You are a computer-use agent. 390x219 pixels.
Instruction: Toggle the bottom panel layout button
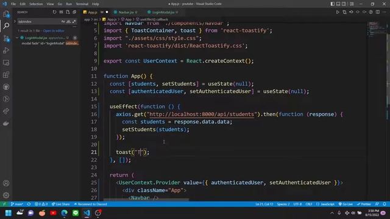tap(338, 4)
